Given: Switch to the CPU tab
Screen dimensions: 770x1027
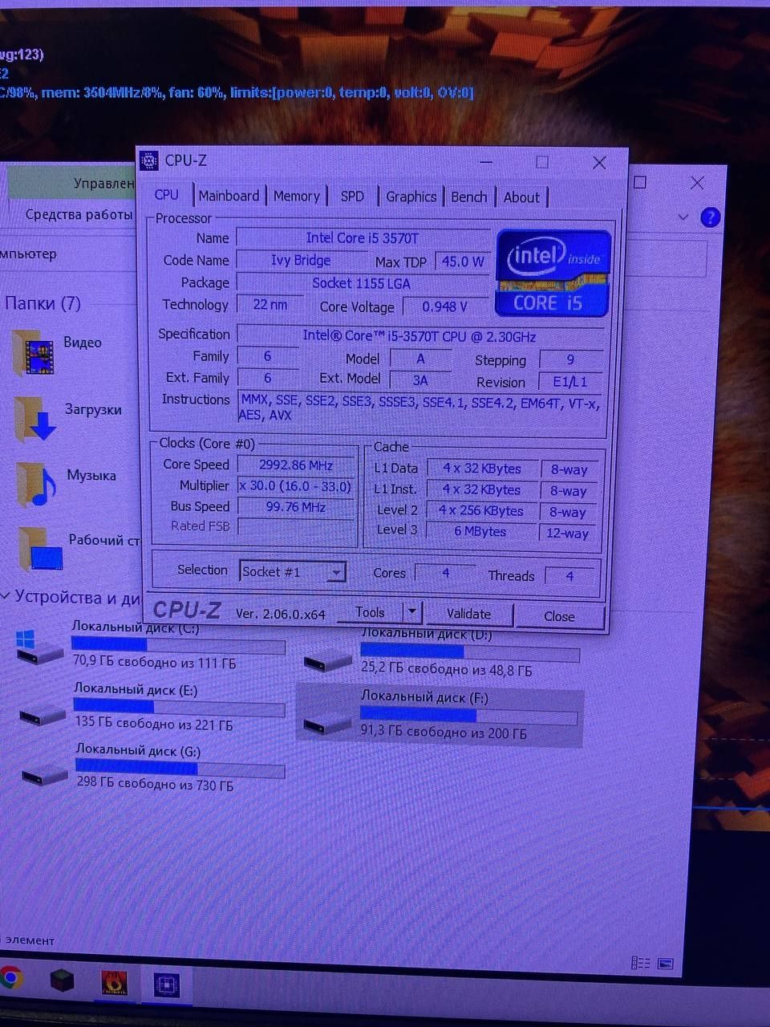Looking at the screenshot, I should [x=166, y=195].
